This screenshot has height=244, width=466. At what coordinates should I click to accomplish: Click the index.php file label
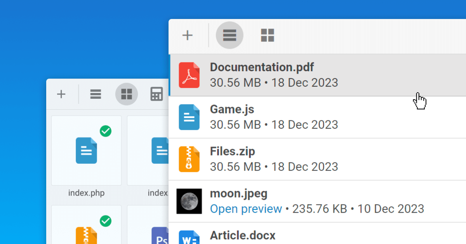(x=86, y=193)
